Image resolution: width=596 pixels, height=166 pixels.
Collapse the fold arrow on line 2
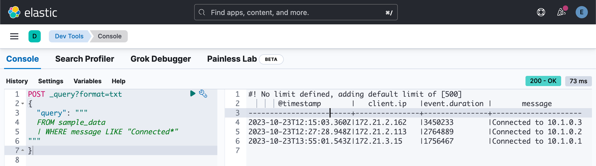tap(23, 104)
